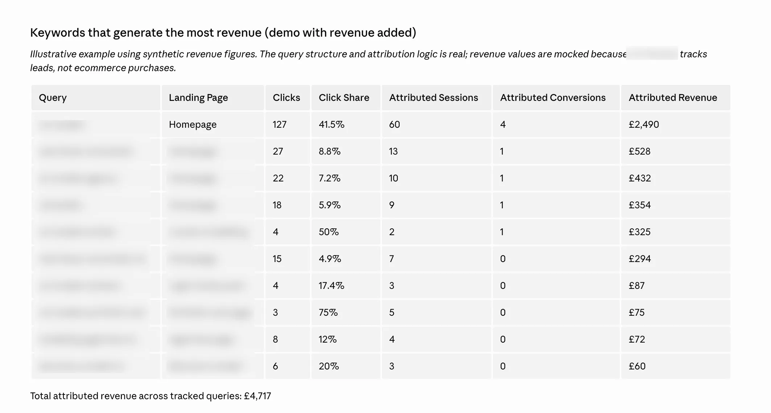The image size is (771, 413).
Task: Click the Attributed Revenue column header
Action: click(673, 98)
